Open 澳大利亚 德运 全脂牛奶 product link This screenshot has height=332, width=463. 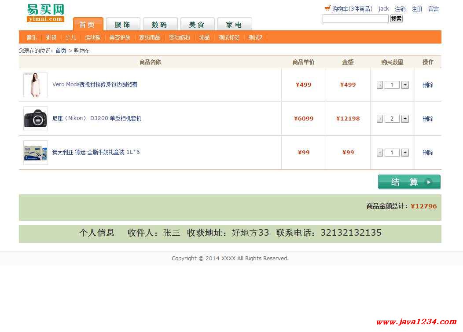[x=96, y=152]
